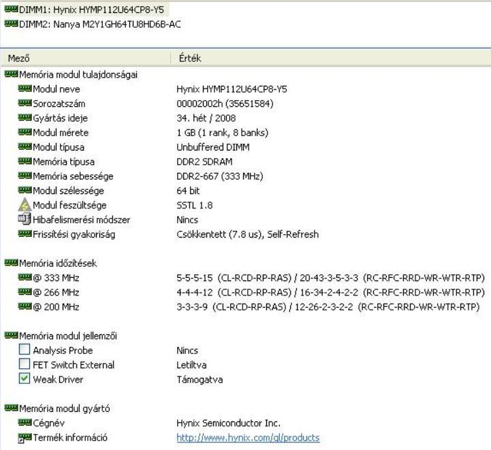Click the Termék információ field label
This screenshot has height=450, width=491.
click(x=70, y=438)
